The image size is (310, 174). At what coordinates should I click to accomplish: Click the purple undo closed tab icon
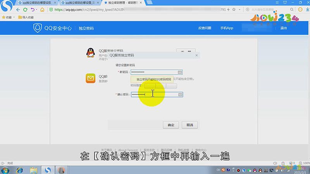click(33, 9)
